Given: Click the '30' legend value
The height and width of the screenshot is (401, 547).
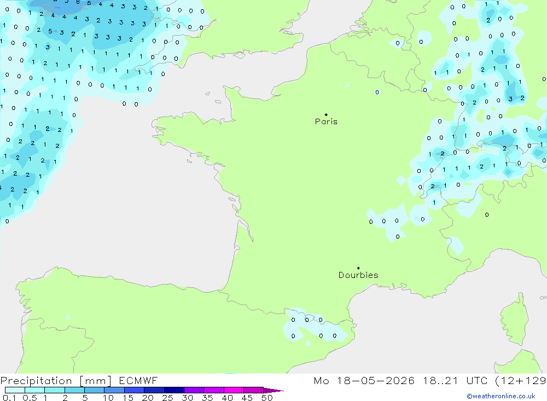Looking at the screenshot, I should coord(187,398).
